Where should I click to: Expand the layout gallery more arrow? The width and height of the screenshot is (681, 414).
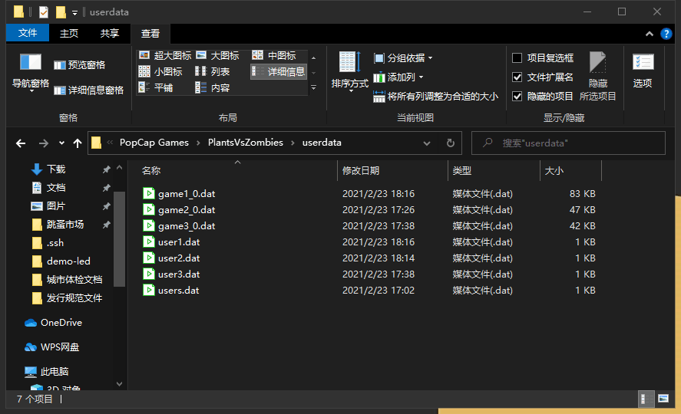(313, 87)
